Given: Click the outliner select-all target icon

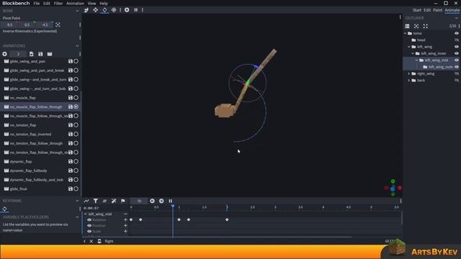Looking at the screenshot, I should (x=416, y=26).
